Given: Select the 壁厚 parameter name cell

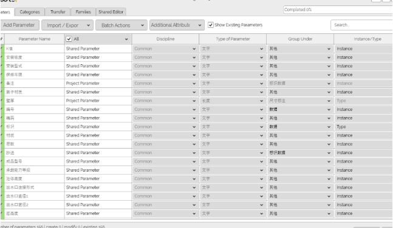Looking at the screenshot, I should (x=35, y=101).
